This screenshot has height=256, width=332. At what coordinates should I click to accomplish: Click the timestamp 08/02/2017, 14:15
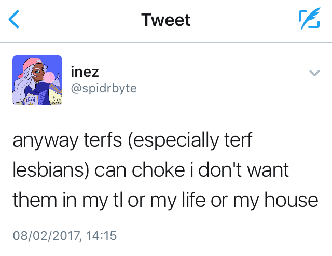[65, 236]
